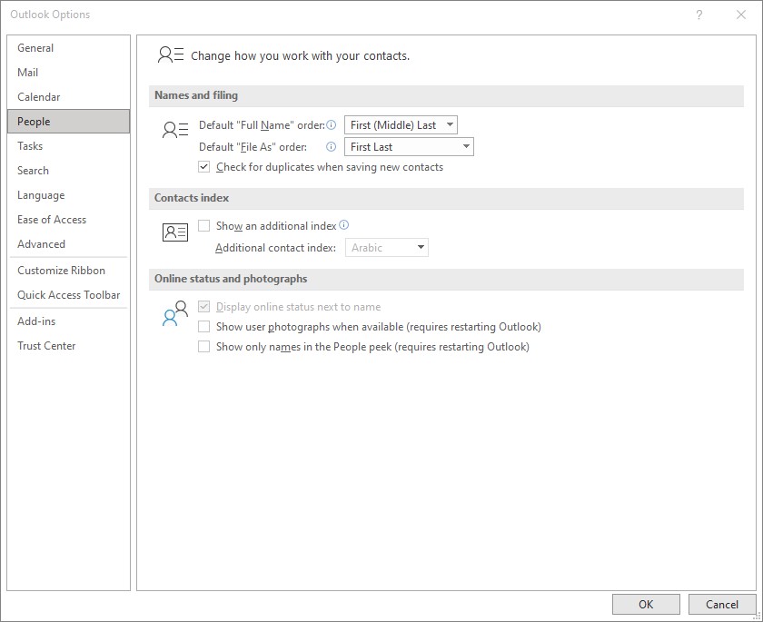Open the Advanced options category
Screen dimensions: 763x622
point(69,243)
